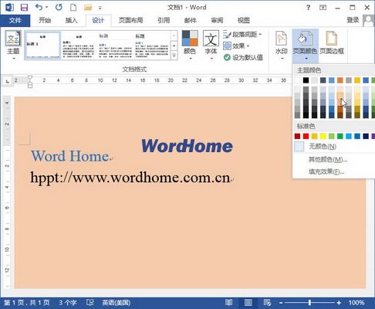Click the zoom in plus button
Image resolution: width=375 pixels, height=309 pixels.
339,303
